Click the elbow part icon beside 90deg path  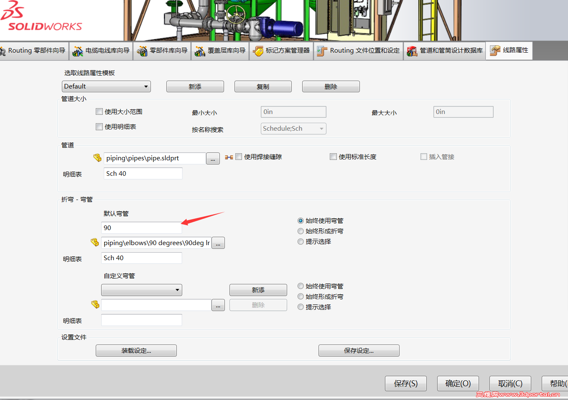[x=95, y=242]
